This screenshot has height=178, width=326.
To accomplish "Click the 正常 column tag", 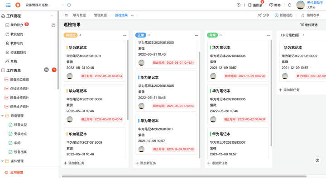I will [140, 35].
